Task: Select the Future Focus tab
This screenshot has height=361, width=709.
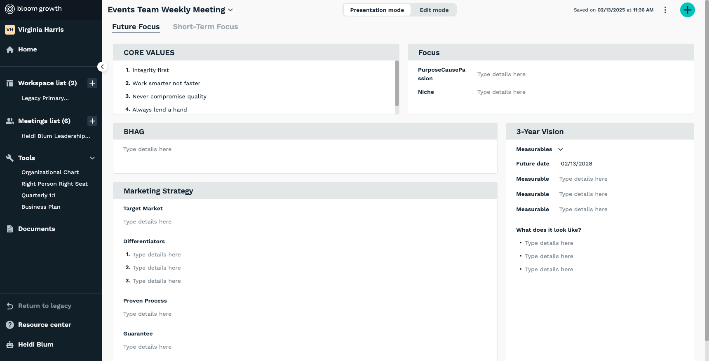Action: click(x=136, y=27)
